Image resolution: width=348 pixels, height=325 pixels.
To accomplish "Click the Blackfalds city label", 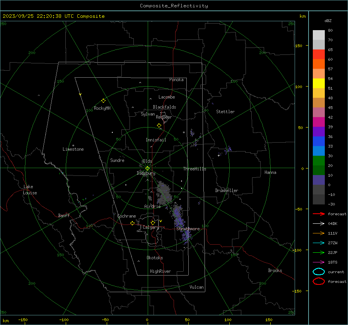I will click(x=164, y=107).
